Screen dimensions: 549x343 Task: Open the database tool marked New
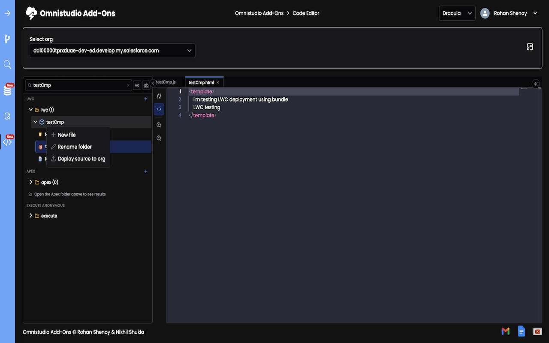point(8,90)
